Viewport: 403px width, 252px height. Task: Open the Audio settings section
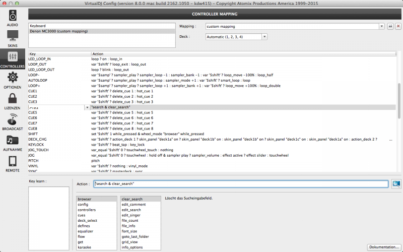13,17
